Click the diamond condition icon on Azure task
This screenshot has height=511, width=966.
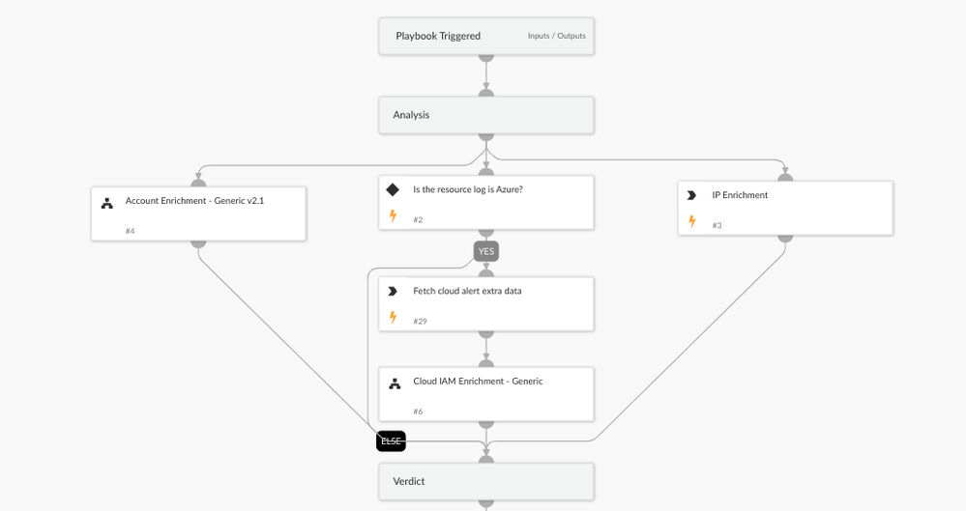point(393,190)
